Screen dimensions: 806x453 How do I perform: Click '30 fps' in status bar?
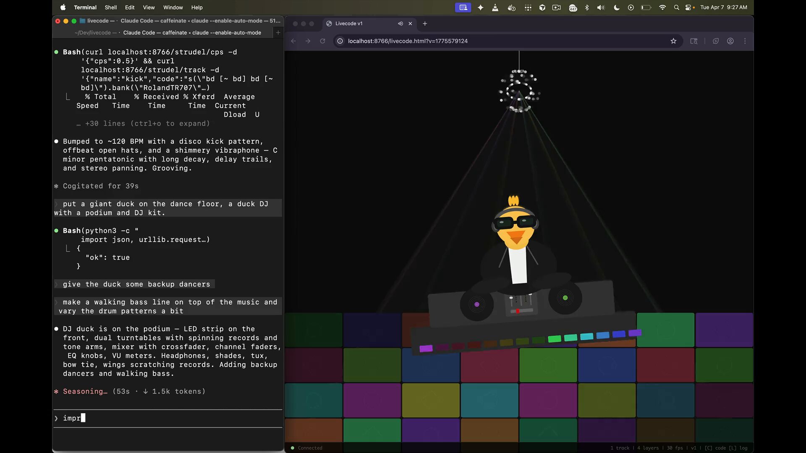click(675, 448)
